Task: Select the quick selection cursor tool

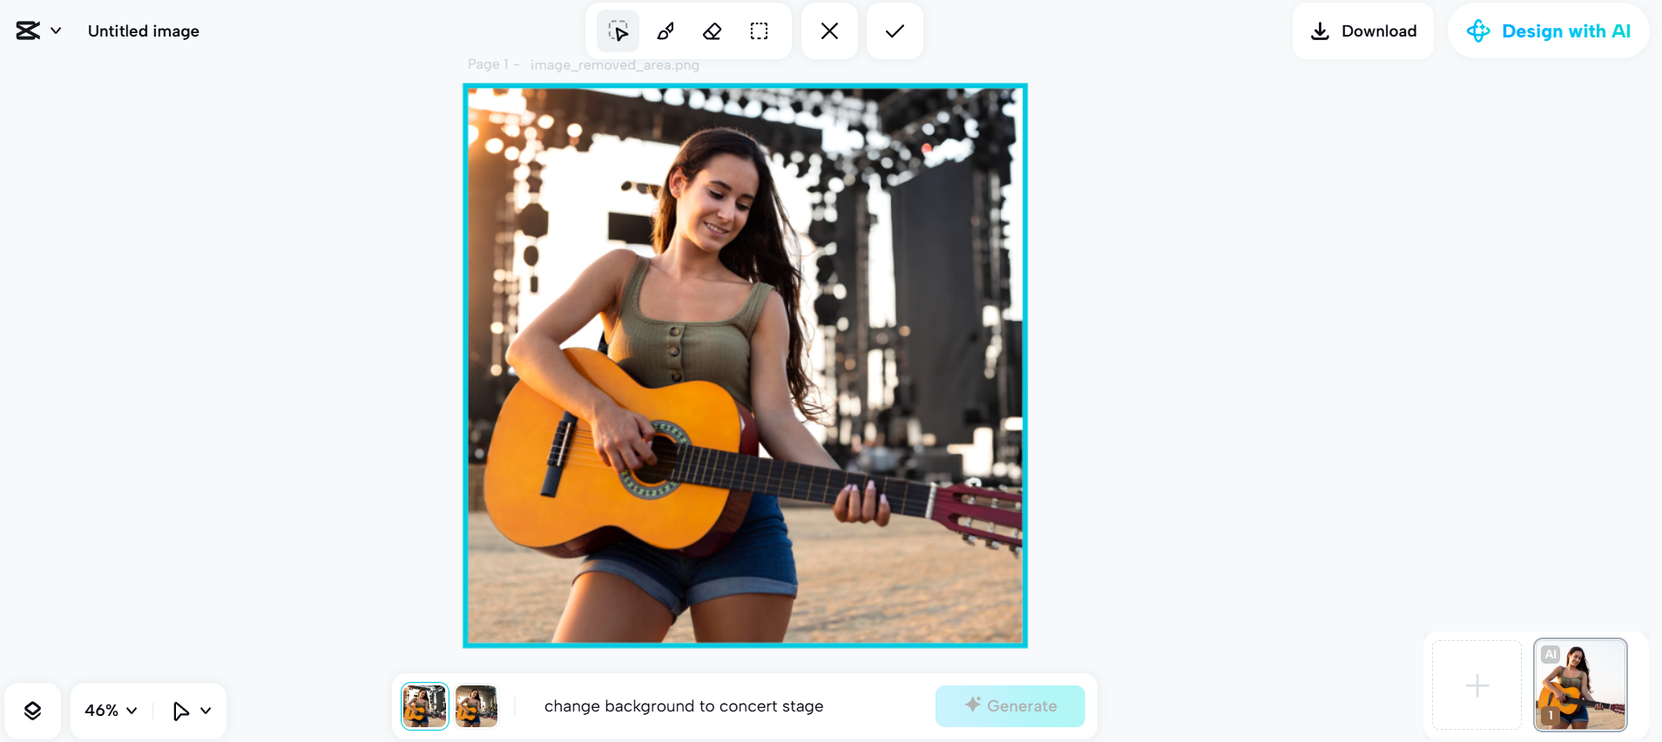Action: 618,31
